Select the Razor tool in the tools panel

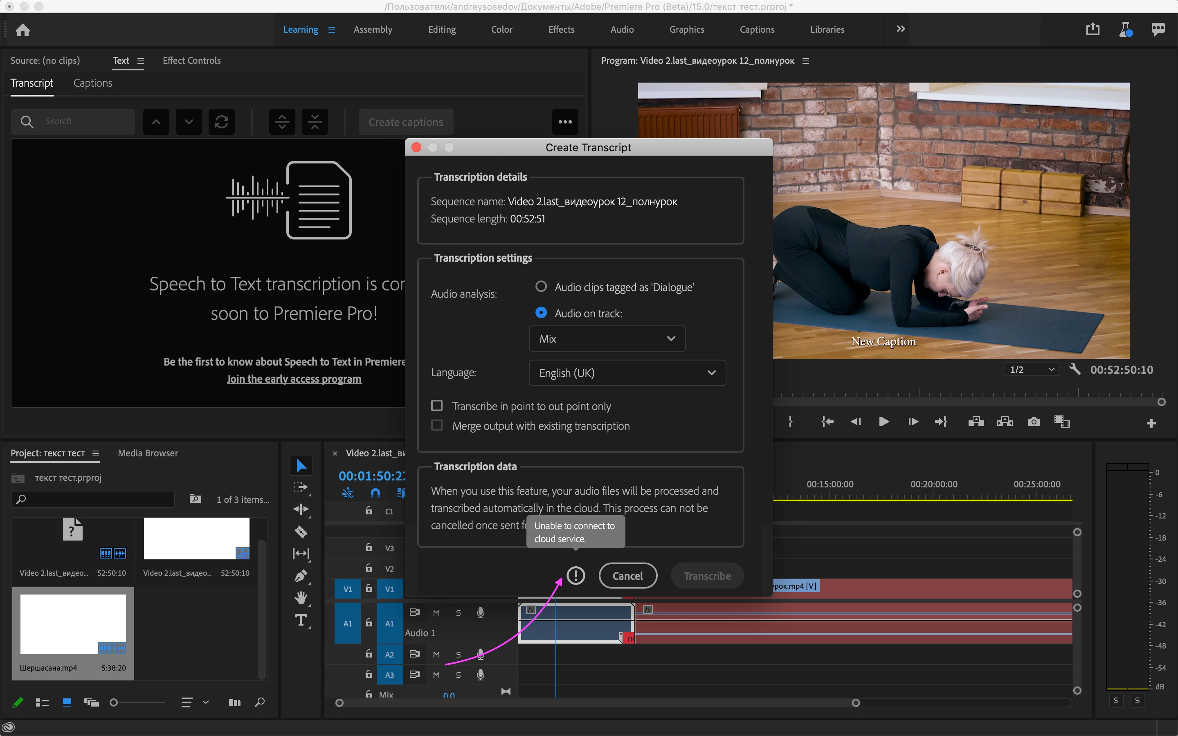pos(301,531)
